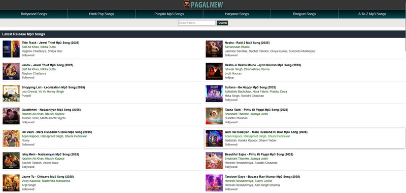The image size is (406, 193).
Task: Open 'Jaadu - Jewel Thief Mp3 Song' link
Action: [47, 65]
